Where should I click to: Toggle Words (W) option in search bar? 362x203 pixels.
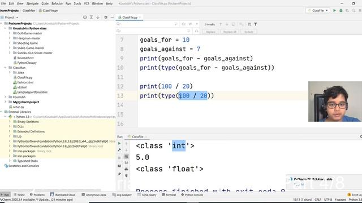click(x=190, y=24)
